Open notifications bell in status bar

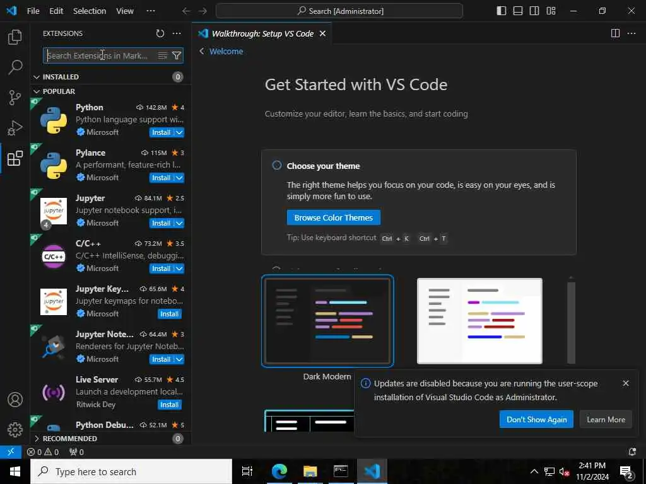click(632, 452)
